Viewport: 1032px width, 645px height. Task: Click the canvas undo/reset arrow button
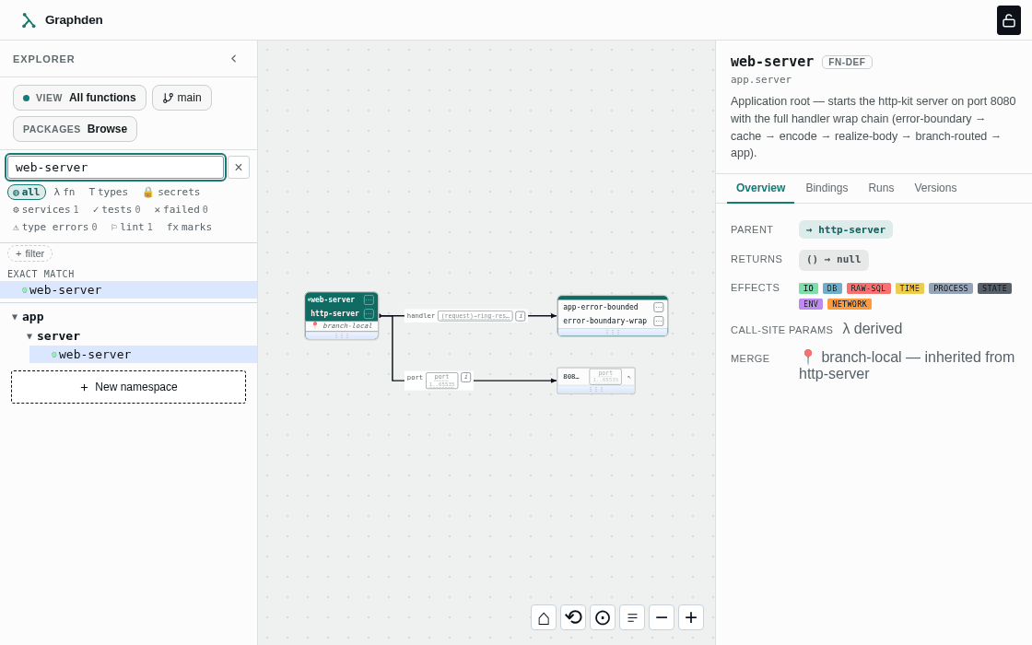(573, 617)
